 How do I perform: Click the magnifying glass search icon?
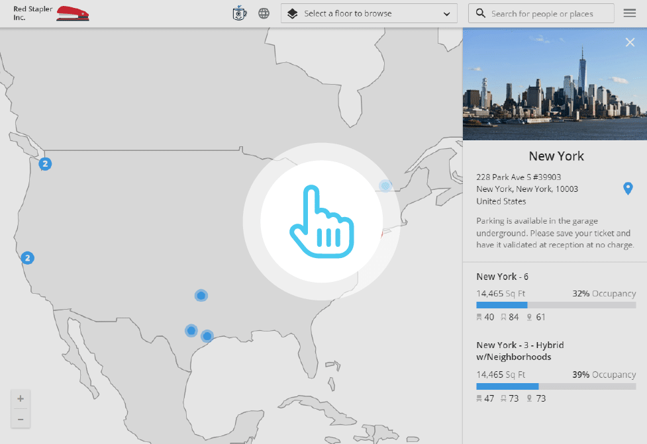479,13
